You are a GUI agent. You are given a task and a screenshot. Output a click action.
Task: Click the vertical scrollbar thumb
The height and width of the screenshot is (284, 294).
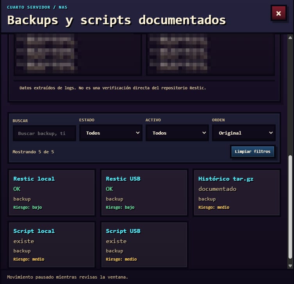pyautogui.click(x=290, y=207)
